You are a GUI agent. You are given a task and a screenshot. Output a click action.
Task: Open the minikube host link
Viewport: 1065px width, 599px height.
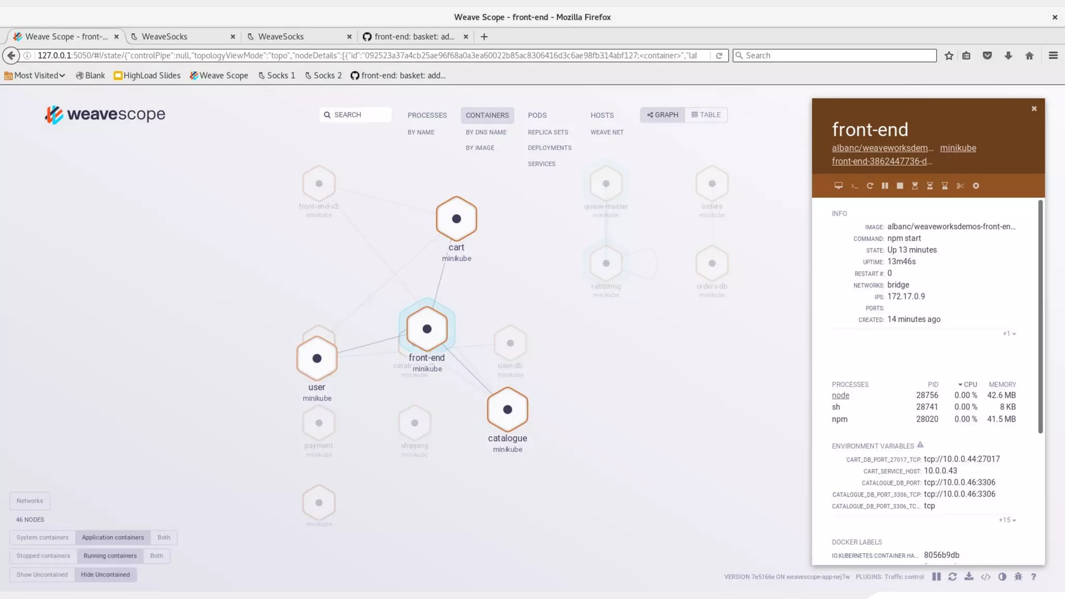[958, 148]
